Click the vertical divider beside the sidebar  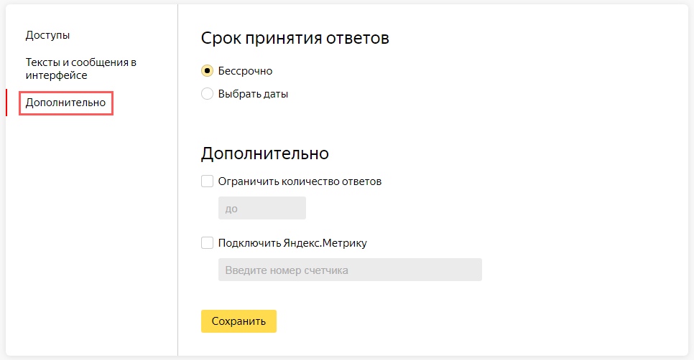click(x=177, y=179)
